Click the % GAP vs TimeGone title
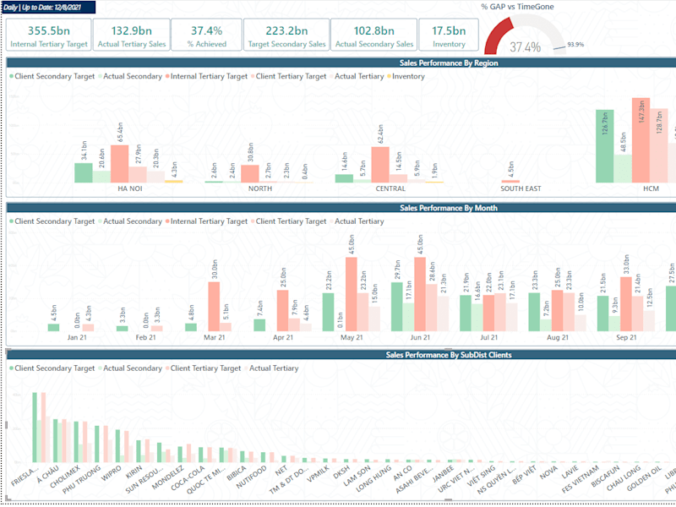 pos(517,7)
